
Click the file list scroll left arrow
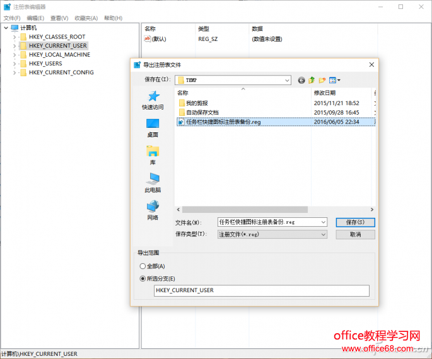click(178, 210)
